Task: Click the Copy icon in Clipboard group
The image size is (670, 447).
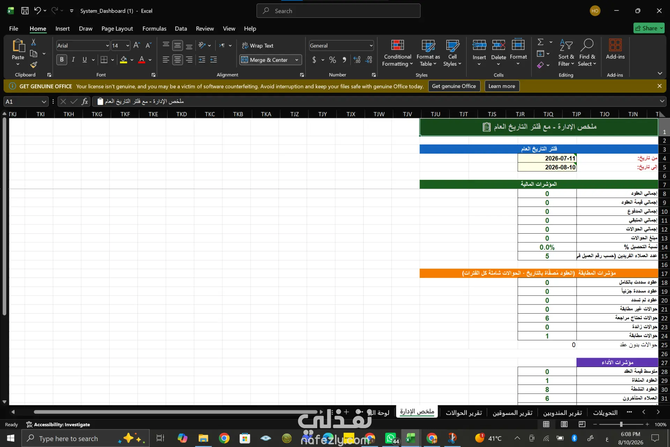Action: tap(33, 53)
